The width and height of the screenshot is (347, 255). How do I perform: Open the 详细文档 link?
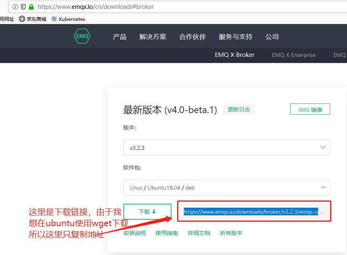point(199,233)
